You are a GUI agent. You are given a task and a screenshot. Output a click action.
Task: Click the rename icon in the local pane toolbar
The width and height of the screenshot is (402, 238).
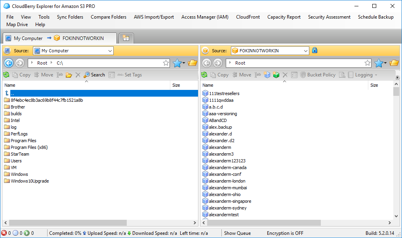tap(60, 74)
